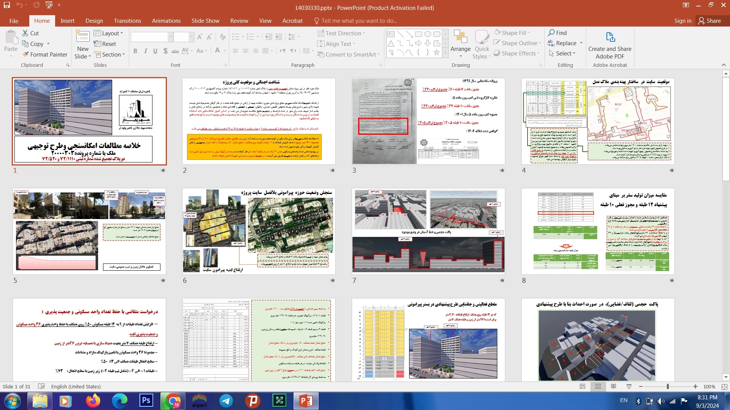Switch to the Design tab
The width and height of the screenshot is (730, 410).
[94, 20]
